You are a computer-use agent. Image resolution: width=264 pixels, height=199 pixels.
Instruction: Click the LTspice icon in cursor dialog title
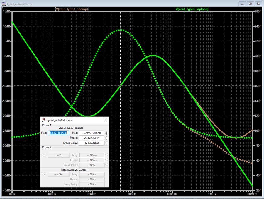[44, 120]
